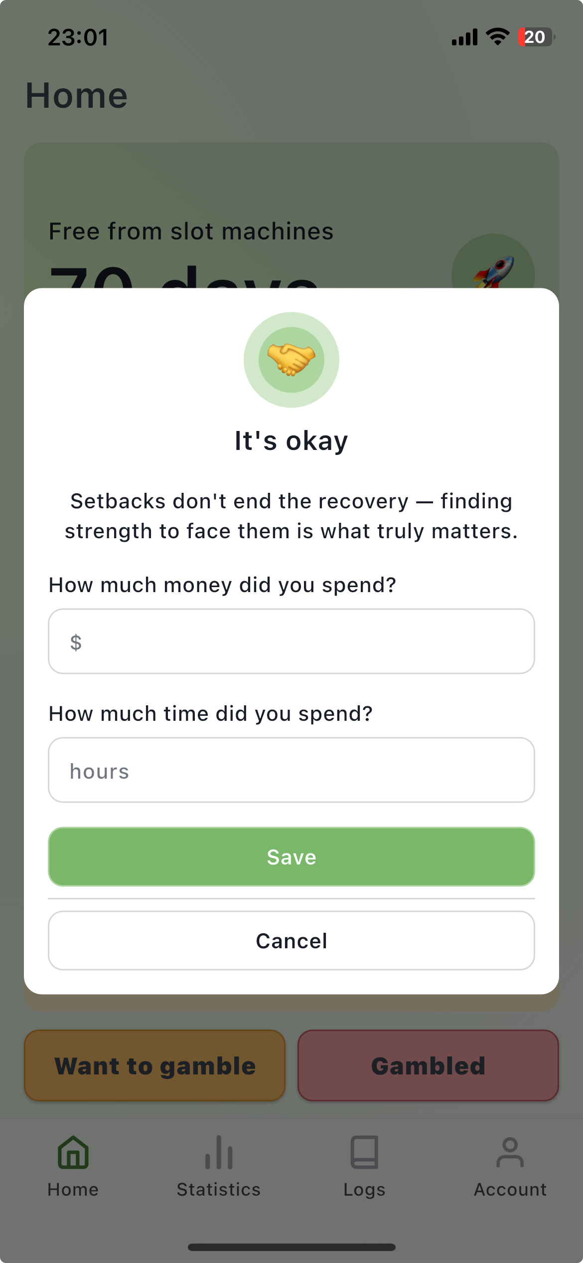Image resolution: width=583 pixels, height=1263 pixels.
Task: Open the Logs book icon
Action: tap(364, 1153)
